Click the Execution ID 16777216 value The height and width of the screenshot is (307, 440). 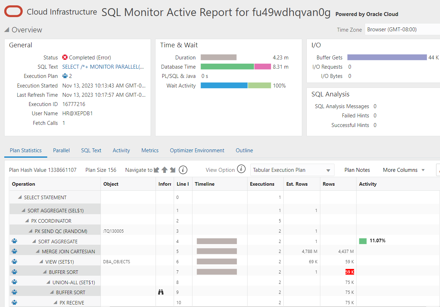coord(74,104)
